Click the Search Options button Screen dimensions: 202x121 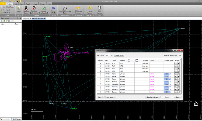tap(119, 55)
